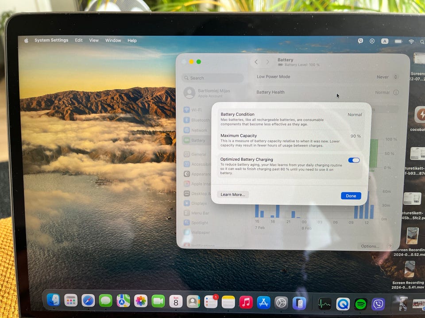This screenshot has height=318, width=425.
Task: Go back with the left chevron button
Action: click(x=256, y=62)
